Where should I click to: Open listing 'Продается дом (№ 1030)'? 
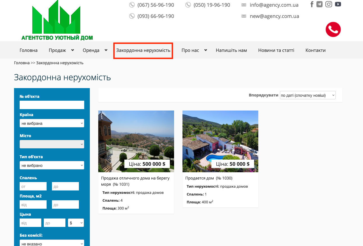(209, 178)
